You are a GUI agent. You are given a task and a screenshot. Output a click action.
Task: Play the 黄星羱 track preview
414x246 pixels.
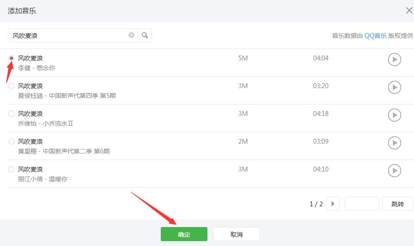point(395,143)
